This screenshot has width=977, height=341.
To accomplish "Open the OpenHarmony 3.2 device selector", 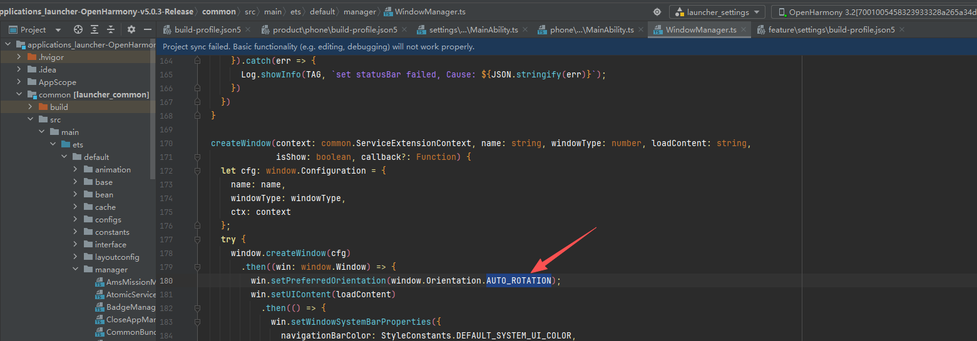I will pos(874,12).
